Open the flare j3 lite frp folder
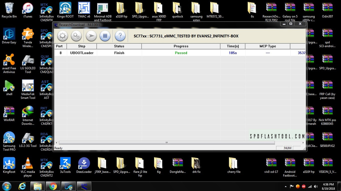The width and height of the screenshot is (341, 191). (140, 167)
